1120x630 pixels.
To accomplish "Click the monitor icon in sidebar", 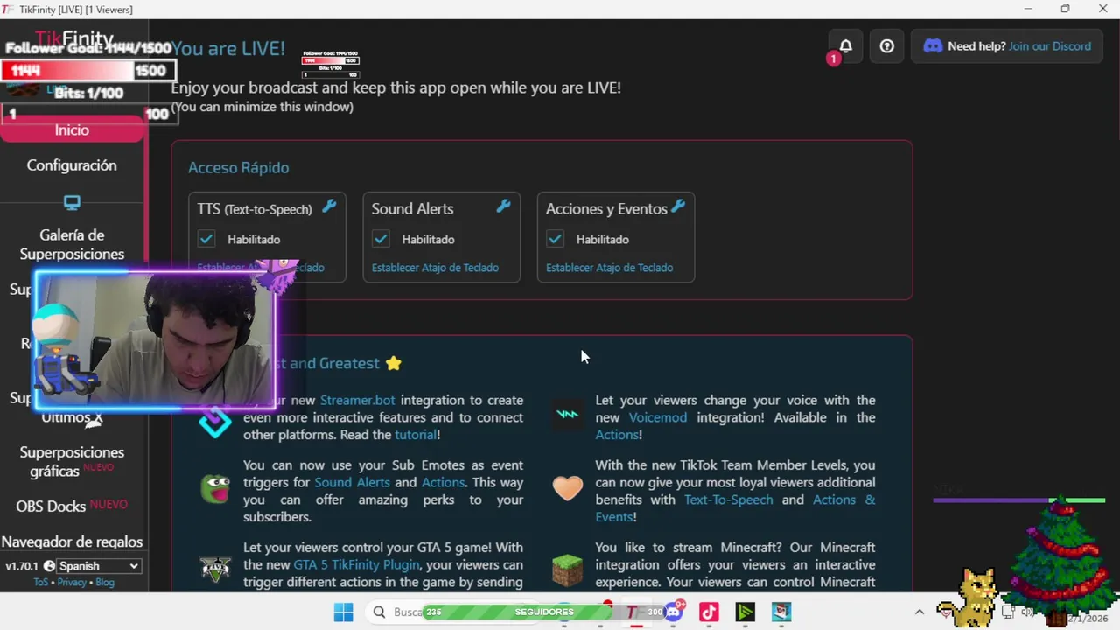I will point(72,203).
